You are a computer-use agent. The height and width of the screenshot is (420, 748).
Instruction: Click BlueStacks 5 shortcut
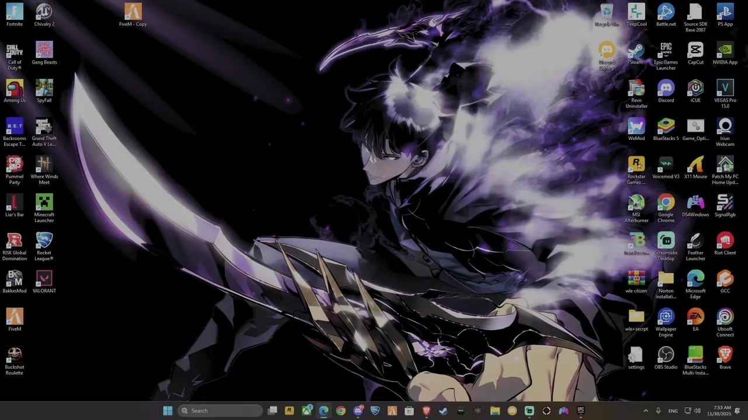[666, 129]
